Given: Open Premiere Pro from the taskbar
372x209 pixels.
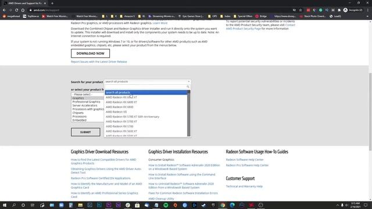Looking at the screenshot, I should 109,205.
